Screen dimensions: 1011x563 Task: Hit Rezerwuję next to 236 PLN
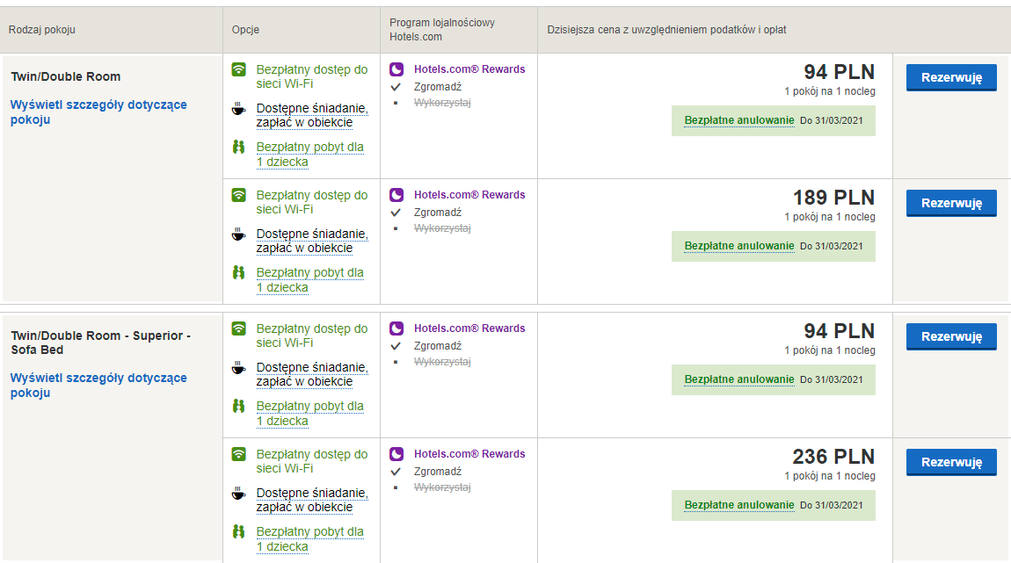click(x=951, y=462)
